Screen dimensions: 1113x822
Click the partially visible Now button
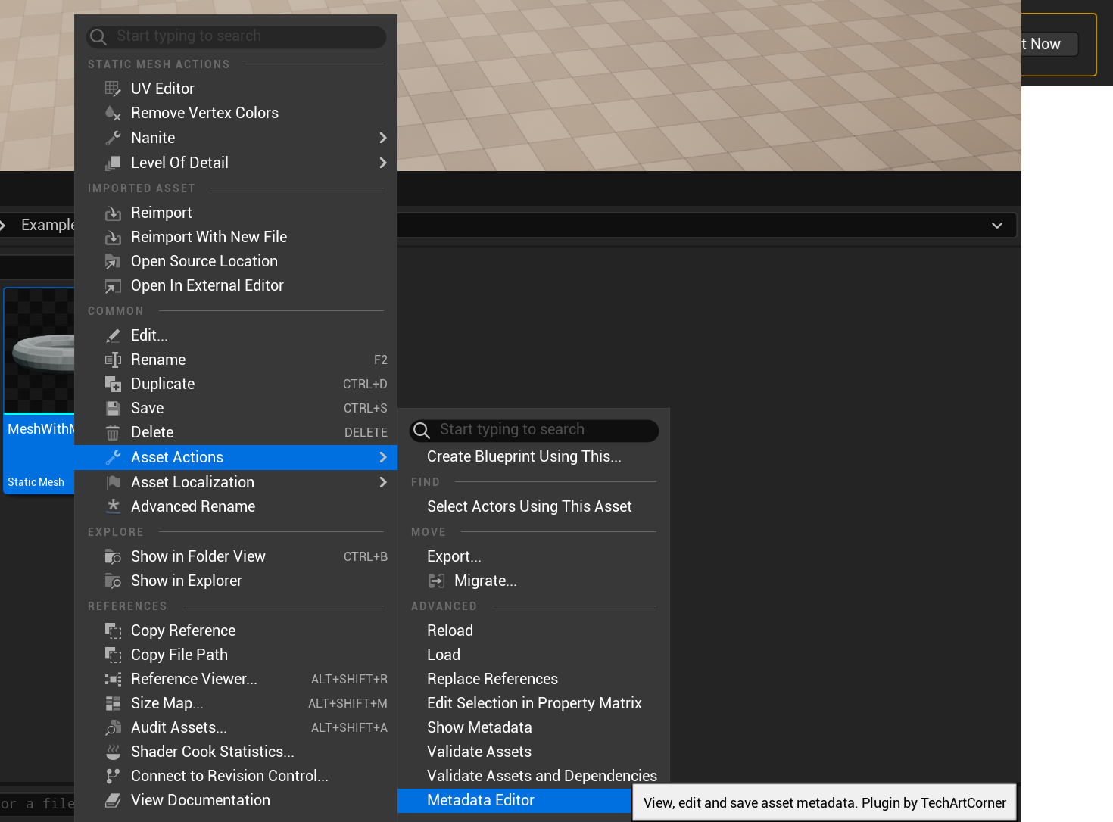tap(1049, 44)
